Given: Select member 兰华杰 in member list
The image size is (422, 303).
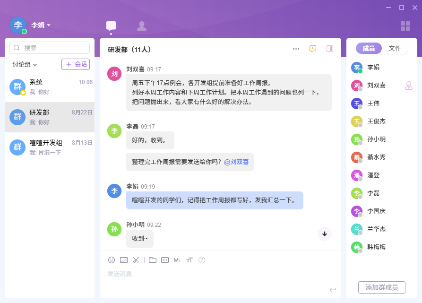Looking at the screenshot, I should [x=382, y=229].
